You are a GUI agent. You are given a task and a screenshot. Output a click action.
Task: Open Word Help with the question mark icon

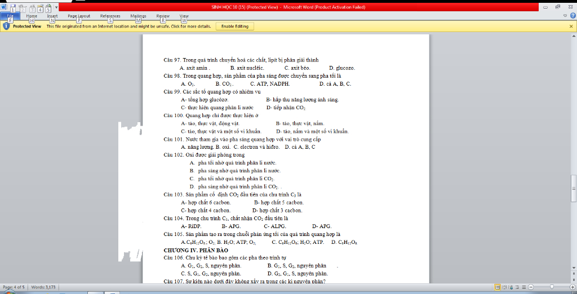(572, 15)
